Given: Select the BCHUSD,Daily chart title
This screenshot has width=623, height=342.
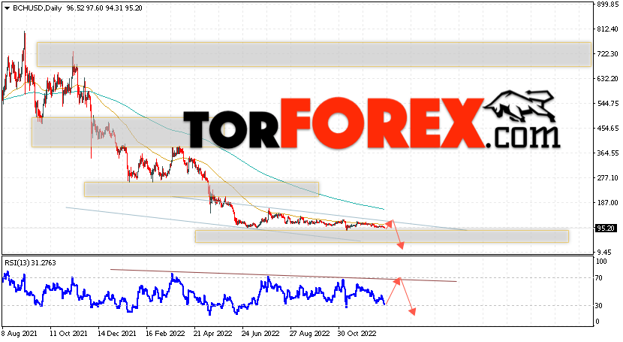Looking at the screenshot, I should 38,8.
